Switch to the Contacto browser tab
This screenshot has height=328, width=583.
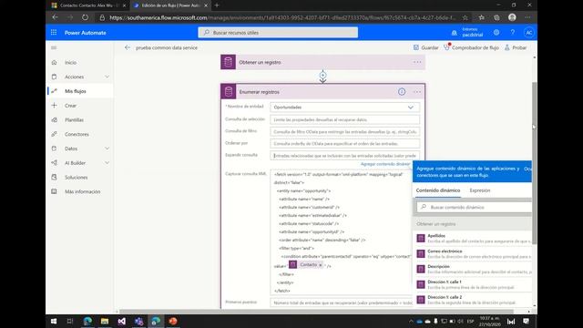tap(88, 5)
